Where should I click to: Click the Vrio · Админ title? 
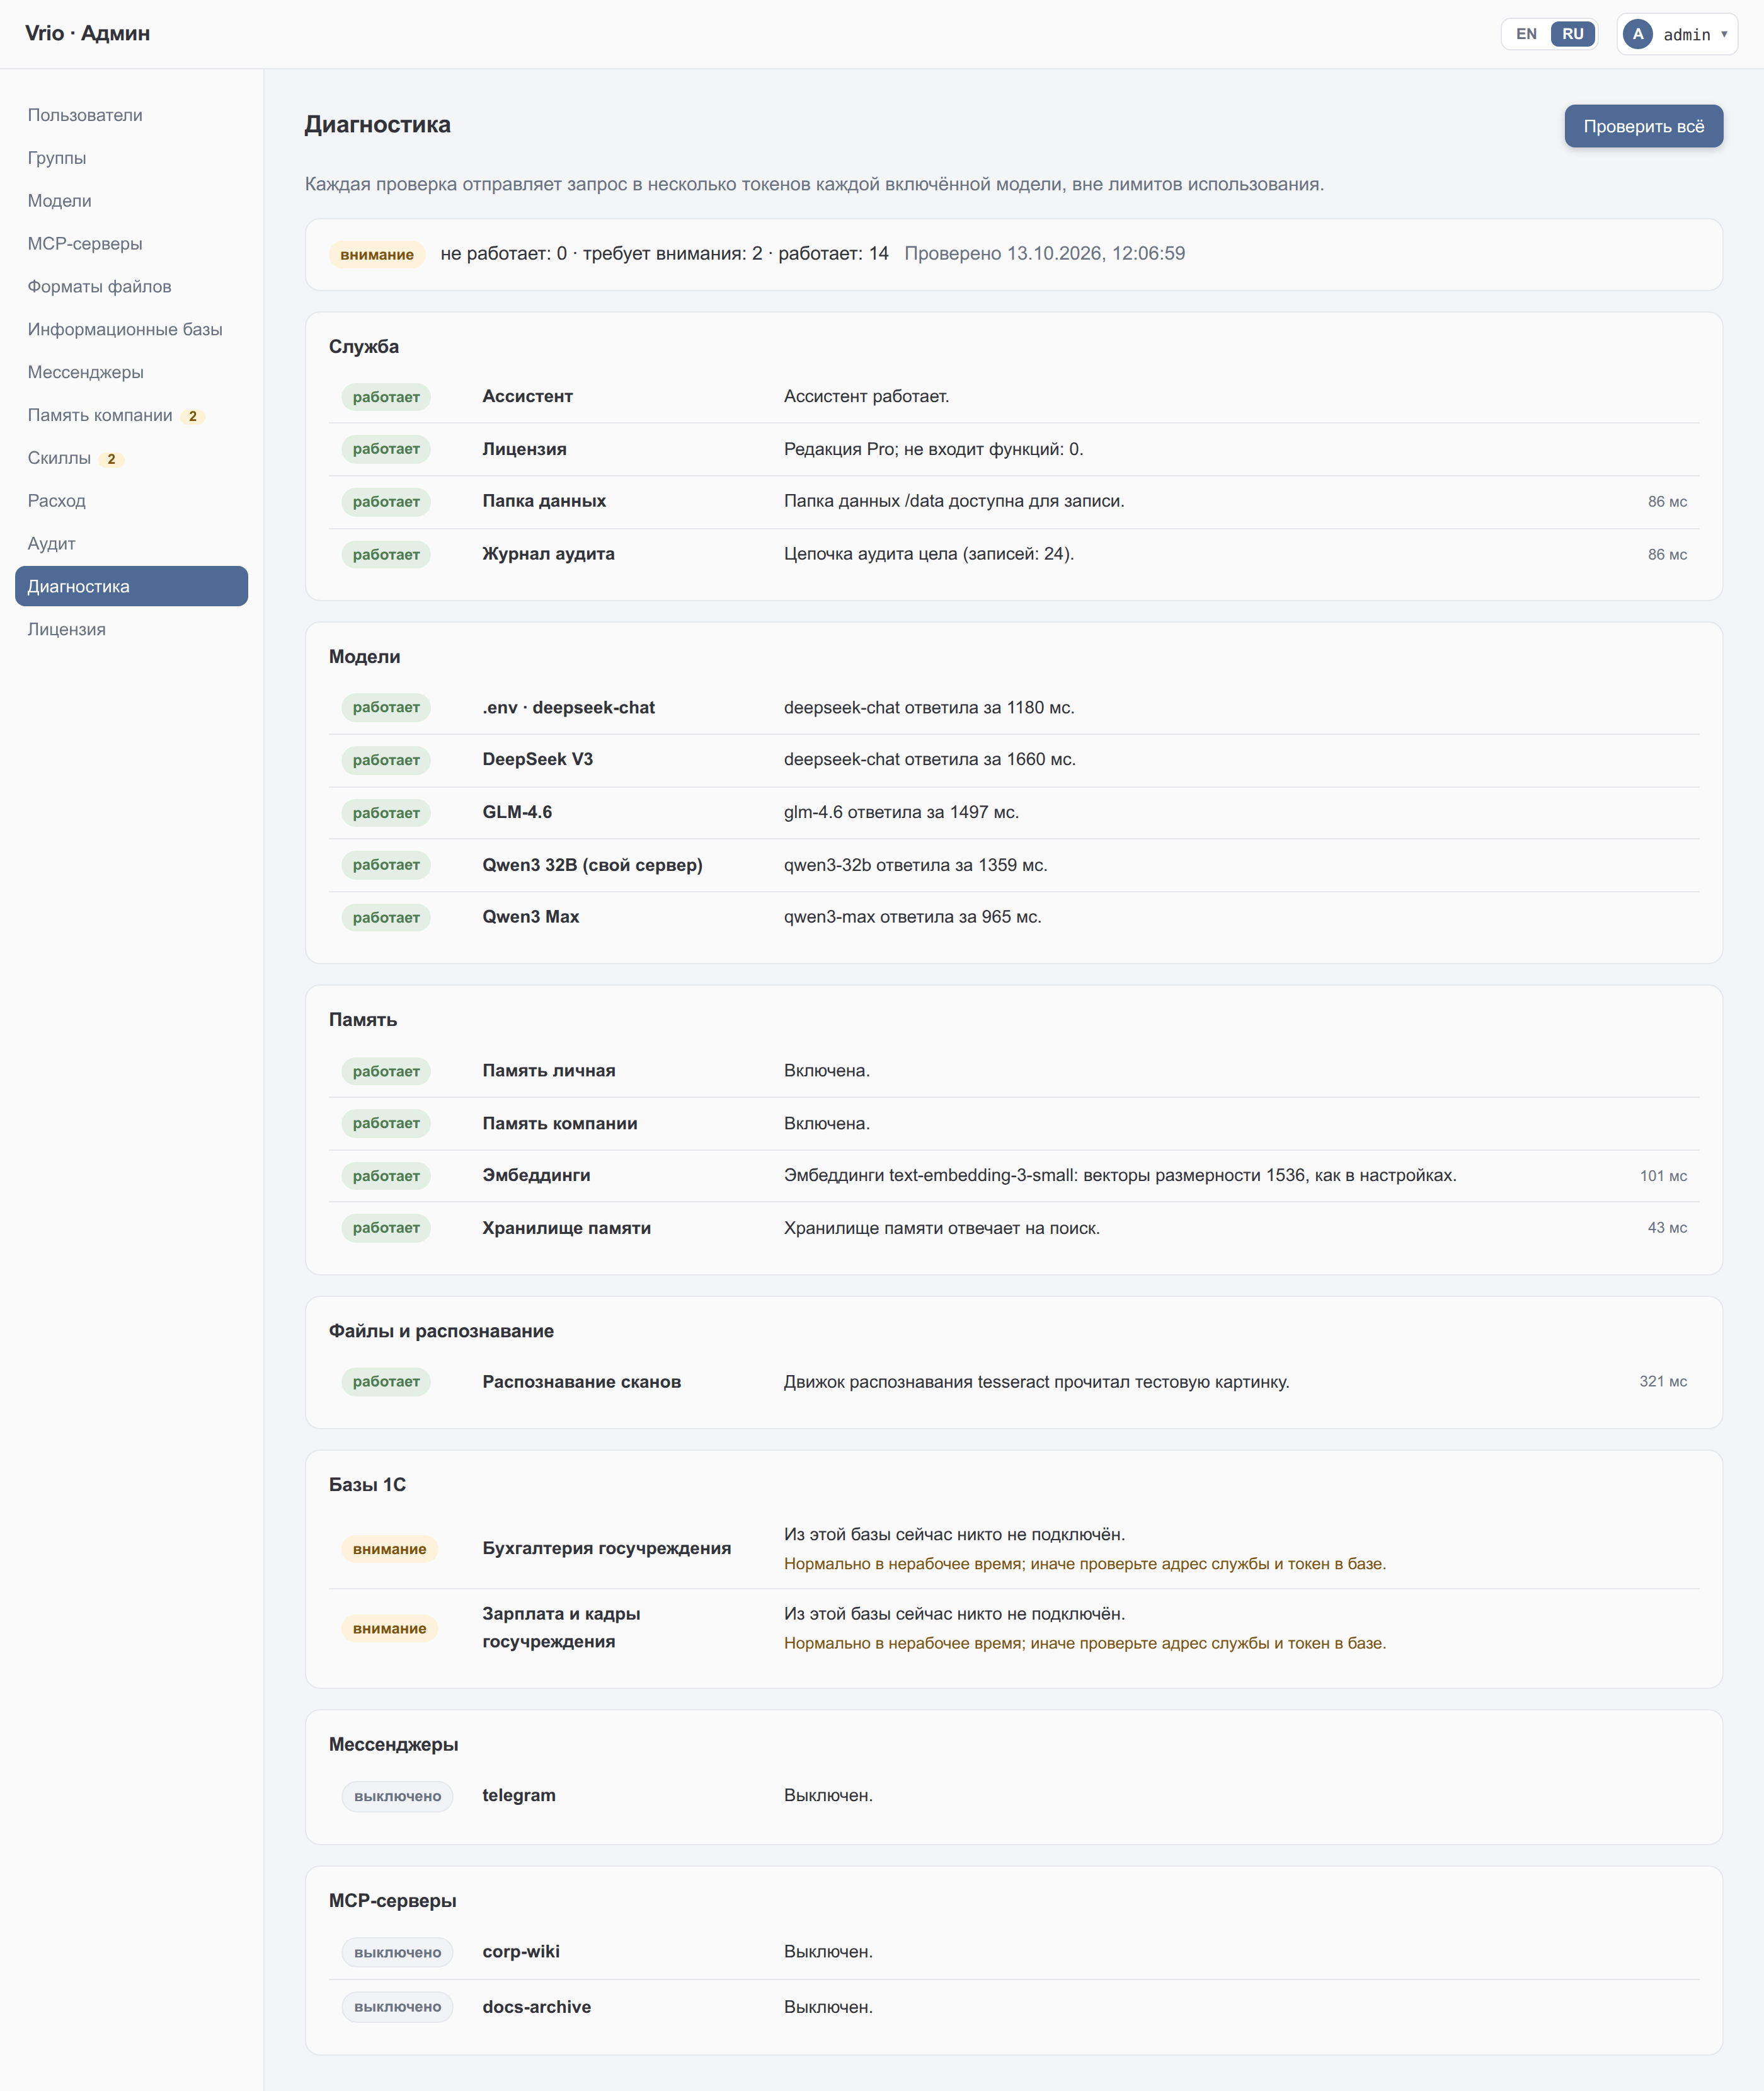coord(88,33)
